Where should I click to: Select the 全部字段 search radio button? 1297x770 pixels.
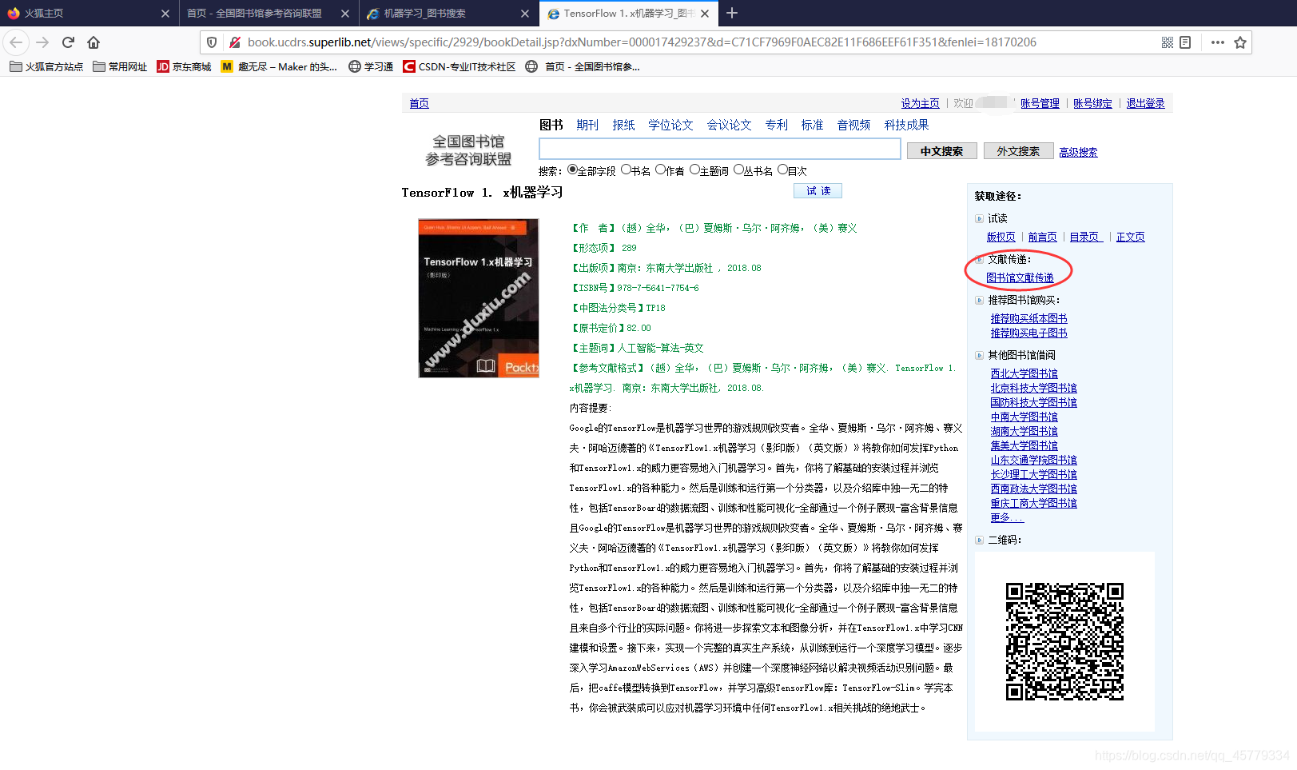pos(572,170)
